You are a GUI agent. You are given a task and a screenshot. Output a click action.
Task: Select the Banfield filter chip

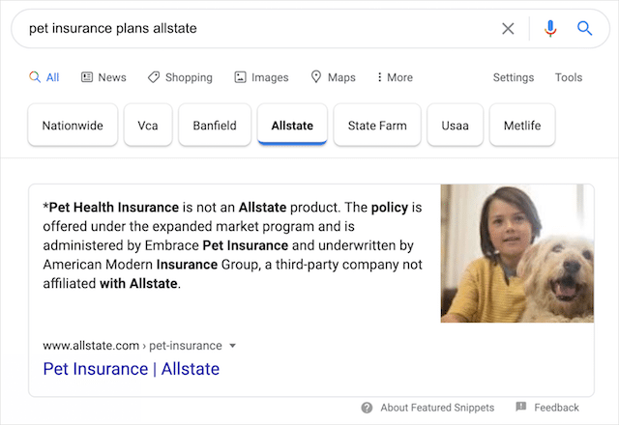pyautogui.click(x=219, y=126)
